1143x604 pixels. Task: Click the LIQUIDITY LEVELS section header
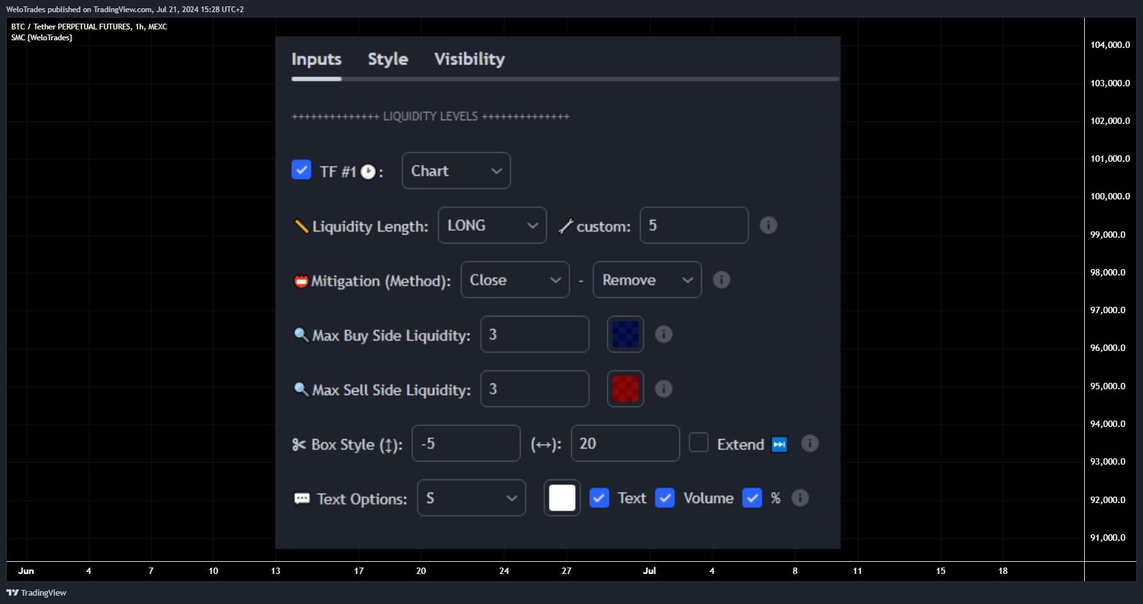pyautogui.click(x=430, y=116)
